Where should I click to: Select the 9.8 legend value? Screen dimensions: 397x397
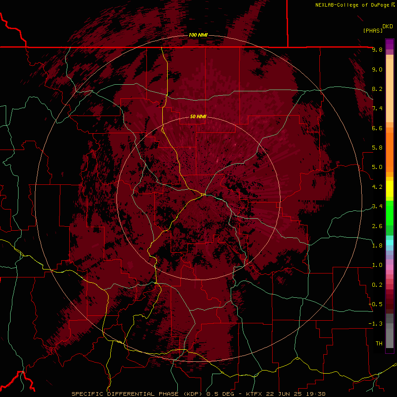[x=377, y=49]
